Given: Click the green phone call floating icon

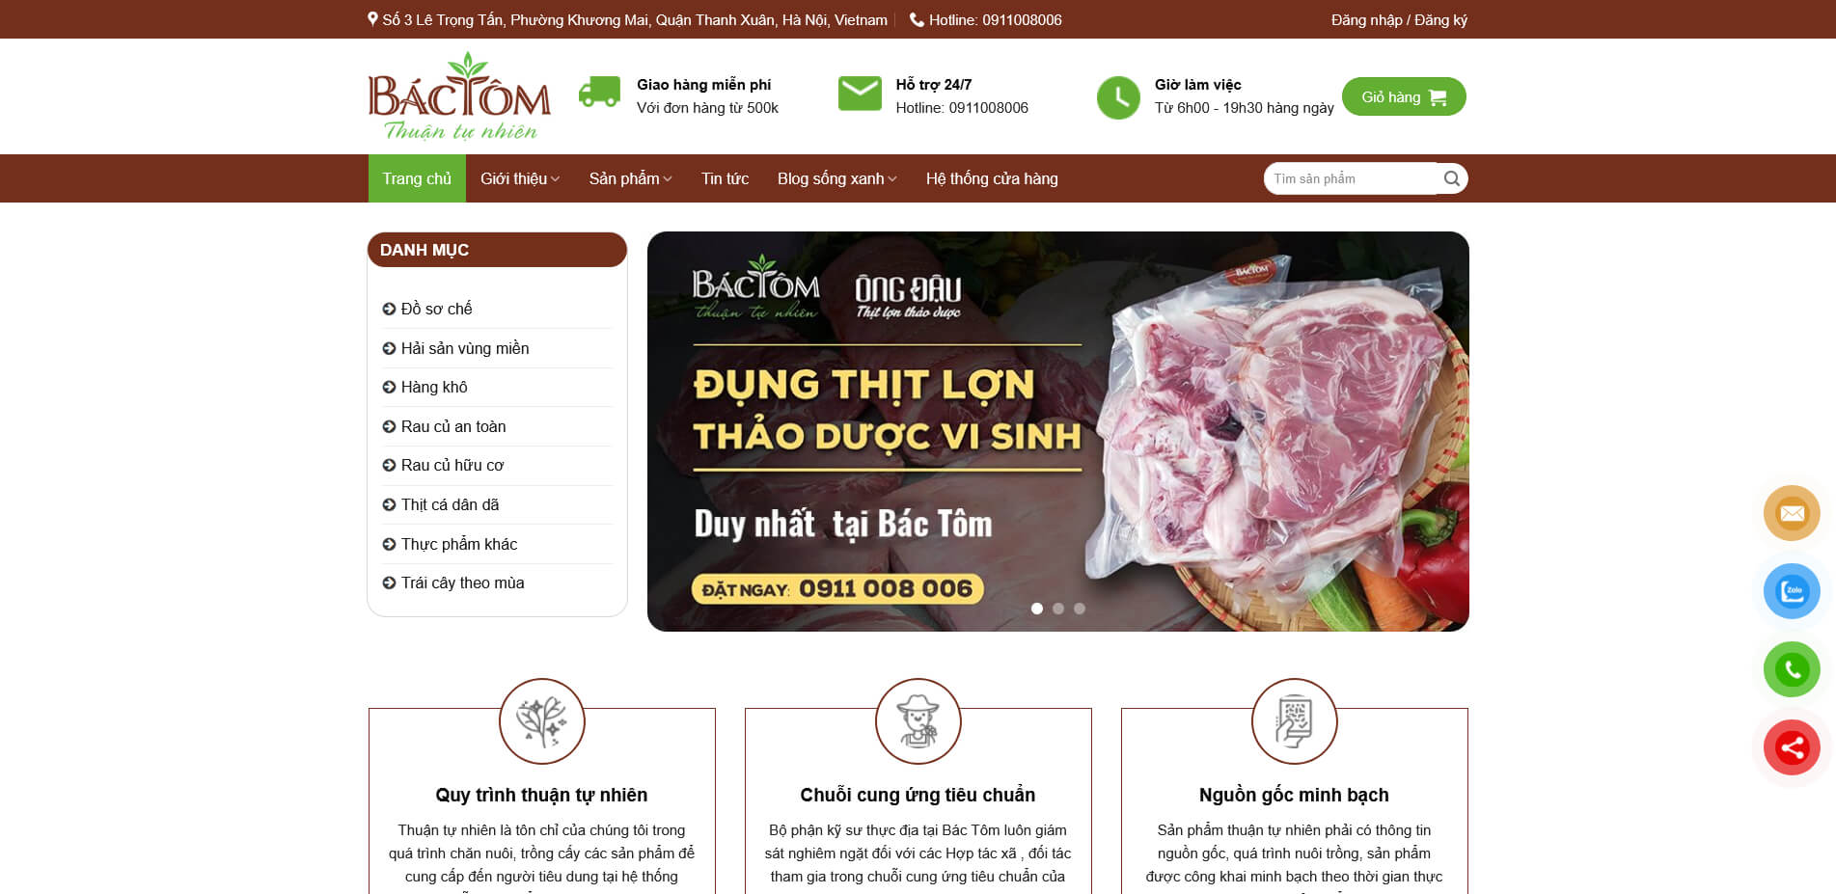Looking at the screenshot, I should 1792,669.
